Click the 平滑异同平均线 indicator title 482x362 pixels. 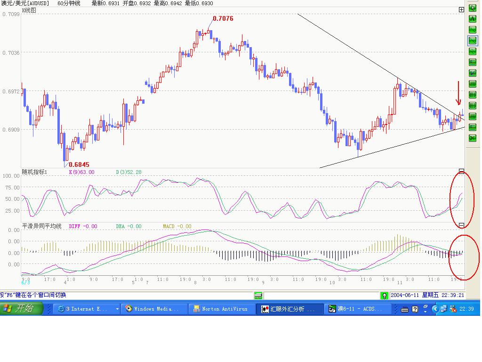click(41, 226)
